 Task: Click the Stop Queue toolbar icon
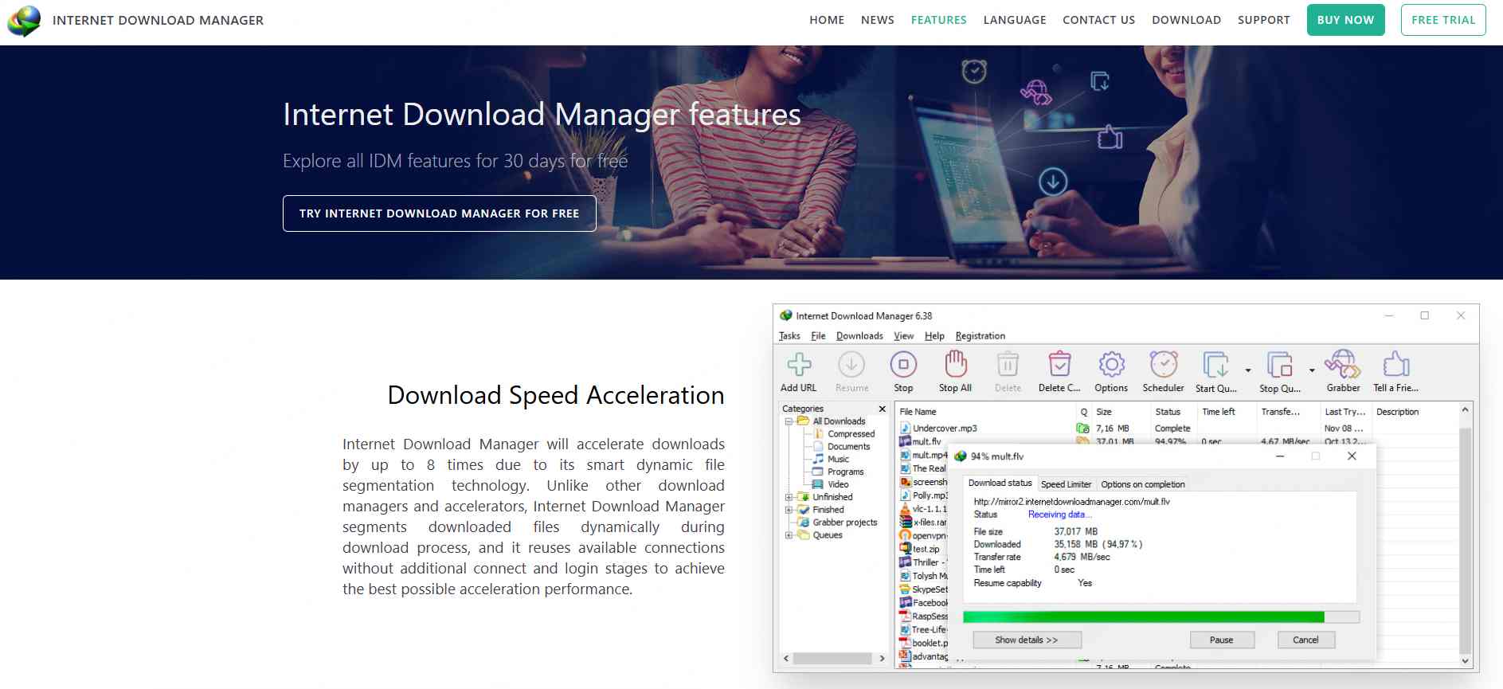pyautogui.click(x=1279, y=365)
